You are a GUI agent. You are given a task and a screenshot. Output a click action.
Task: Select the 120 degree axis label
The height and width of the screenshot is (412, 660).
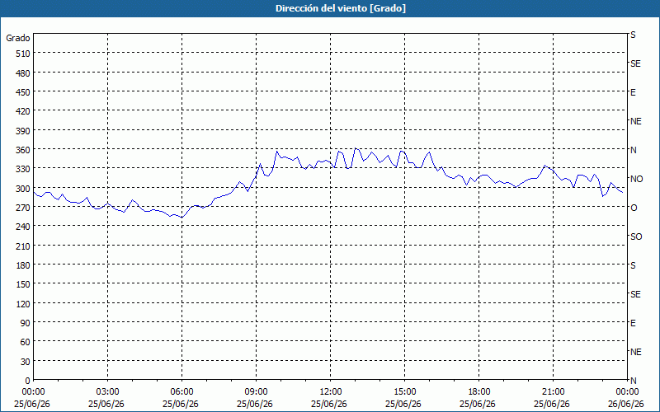point(23,304)
